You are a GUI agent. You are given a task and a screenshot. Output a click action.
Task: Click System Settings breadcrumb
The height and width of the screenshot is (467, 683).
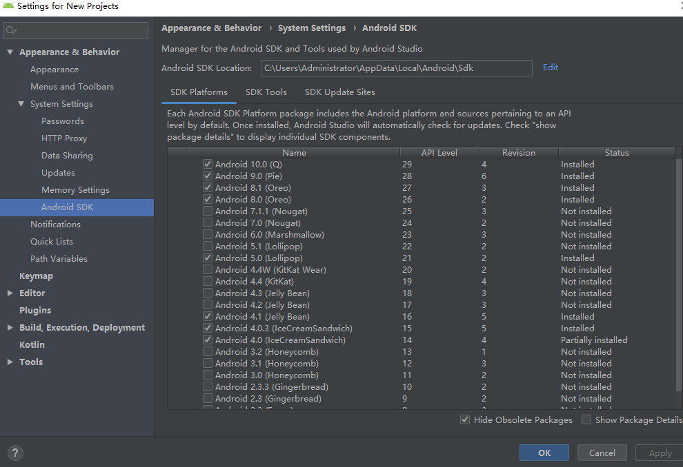[x=311, y=28]
